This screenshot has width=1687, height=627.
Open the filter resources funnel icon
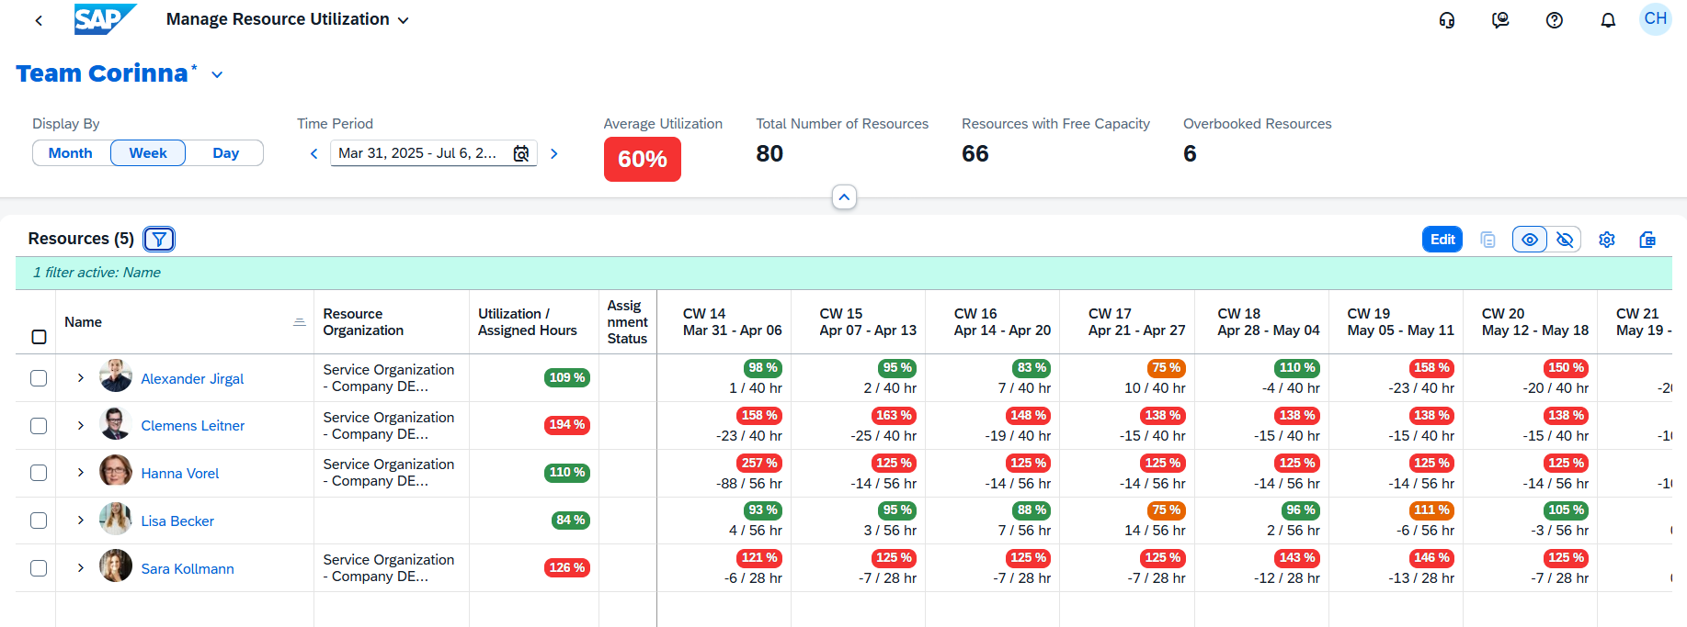(x=159, y=240)
